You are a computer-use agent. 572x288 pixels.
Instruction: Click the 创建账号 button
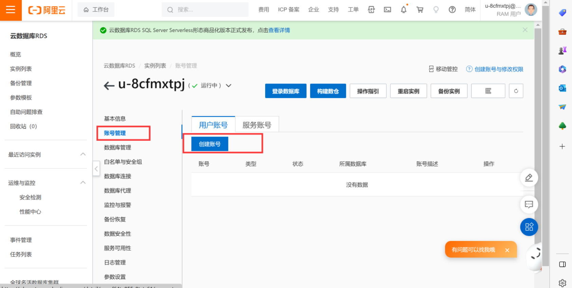point(210,144)
